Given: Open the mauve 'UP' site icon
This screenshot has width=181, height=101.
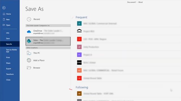Looking at the screenshot, I should [x=79, y=47].
